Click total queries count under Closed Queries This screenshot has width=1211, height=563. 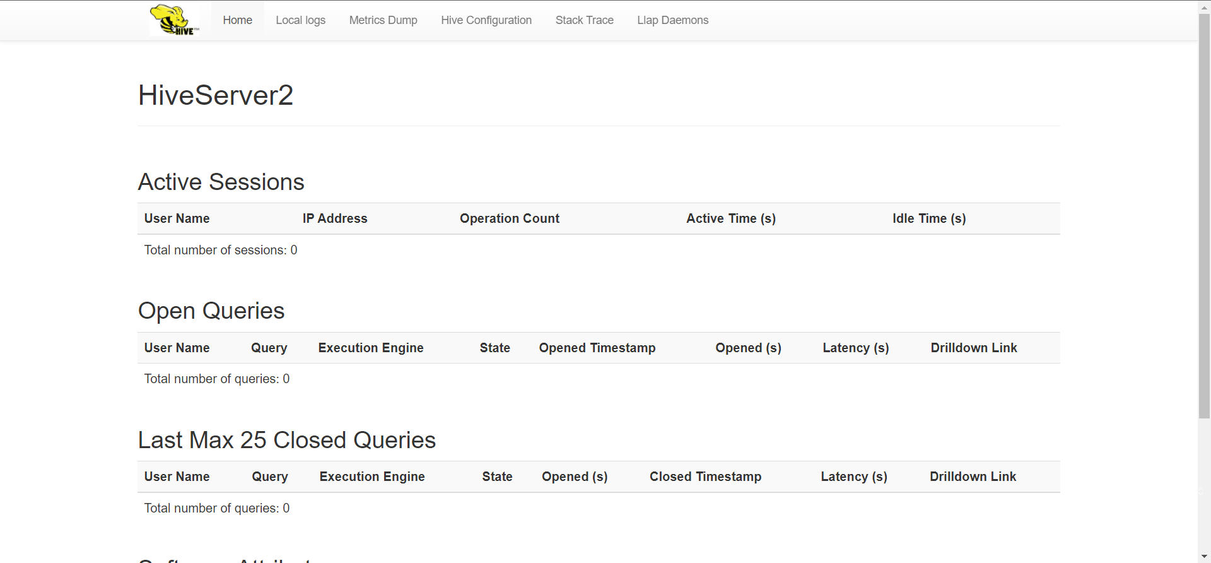[217, 508]
